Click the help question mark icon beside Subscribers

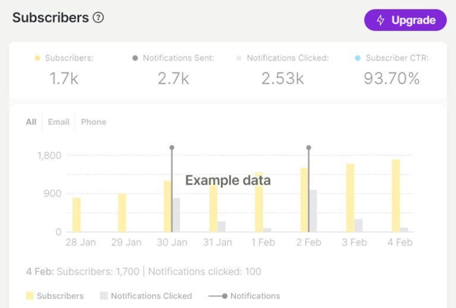coord(99,18)
